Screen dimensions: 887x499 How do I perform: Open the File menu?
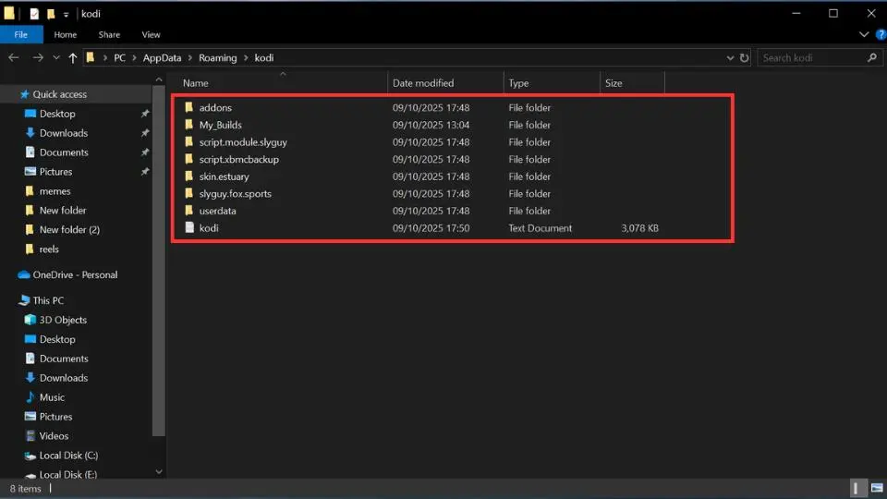point(21,34)
